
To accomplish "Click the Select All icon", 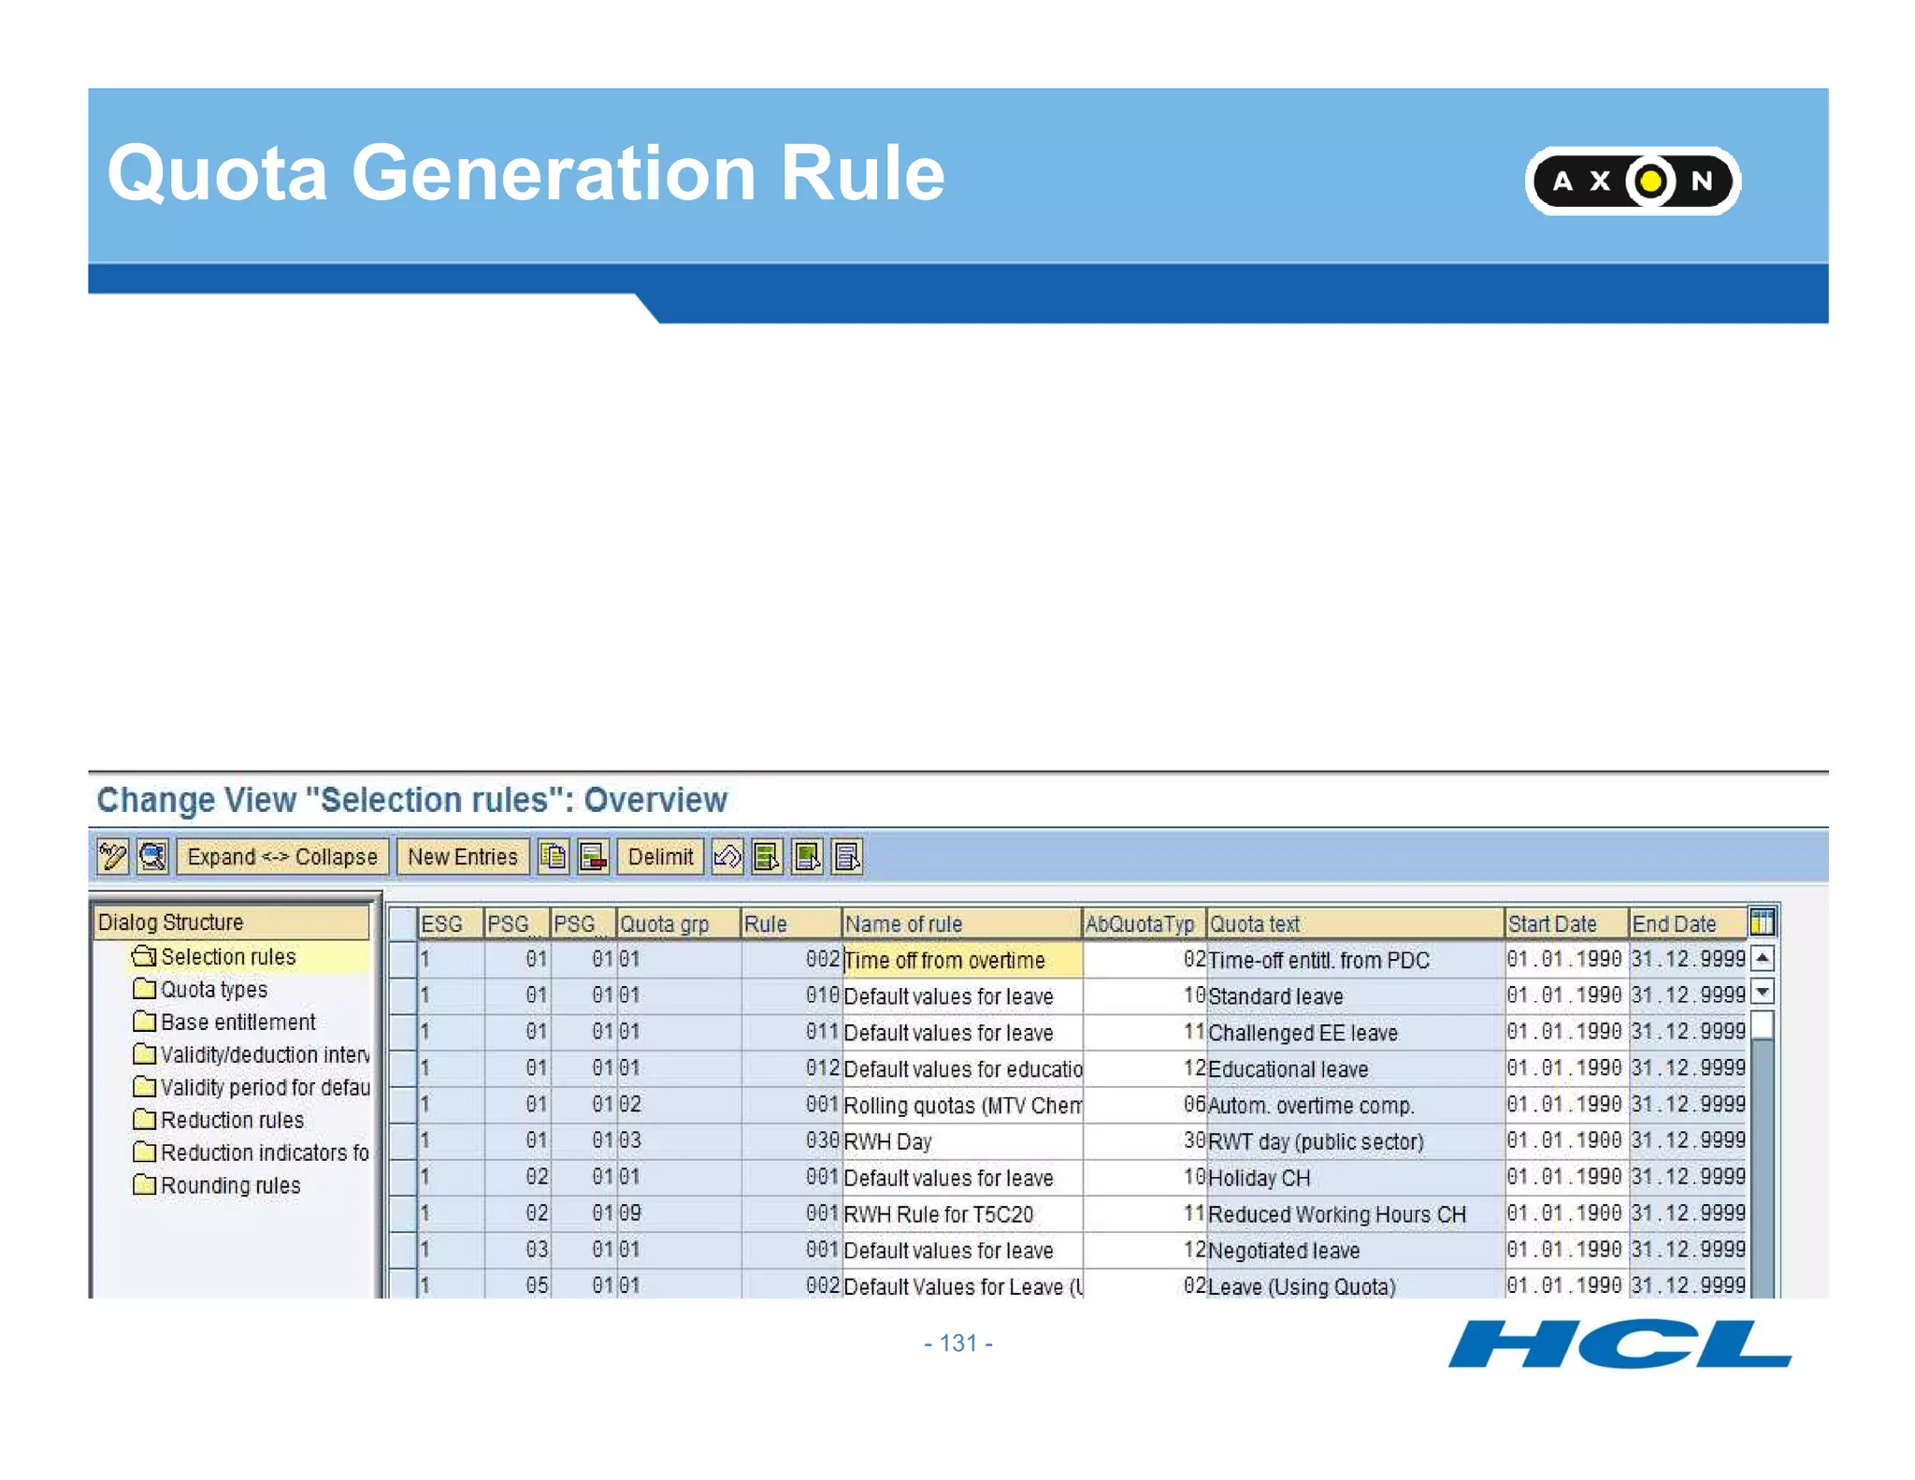I will click(767, 856).
